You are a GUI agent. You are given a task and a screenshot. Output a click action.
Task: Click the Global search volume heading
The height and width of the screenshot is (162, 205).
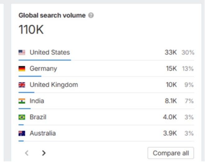tap(52, 15)
